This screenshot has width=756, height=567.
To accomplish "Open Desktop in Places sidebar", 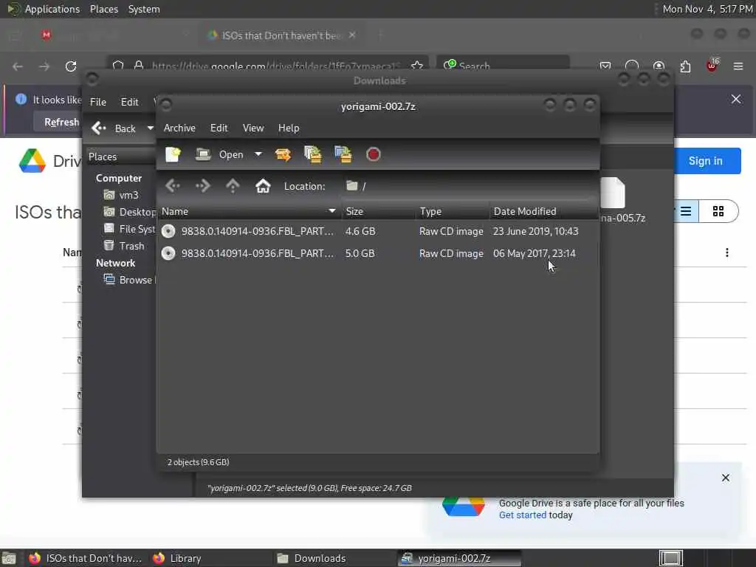I will pyautogui.click(x=129, y=212).
